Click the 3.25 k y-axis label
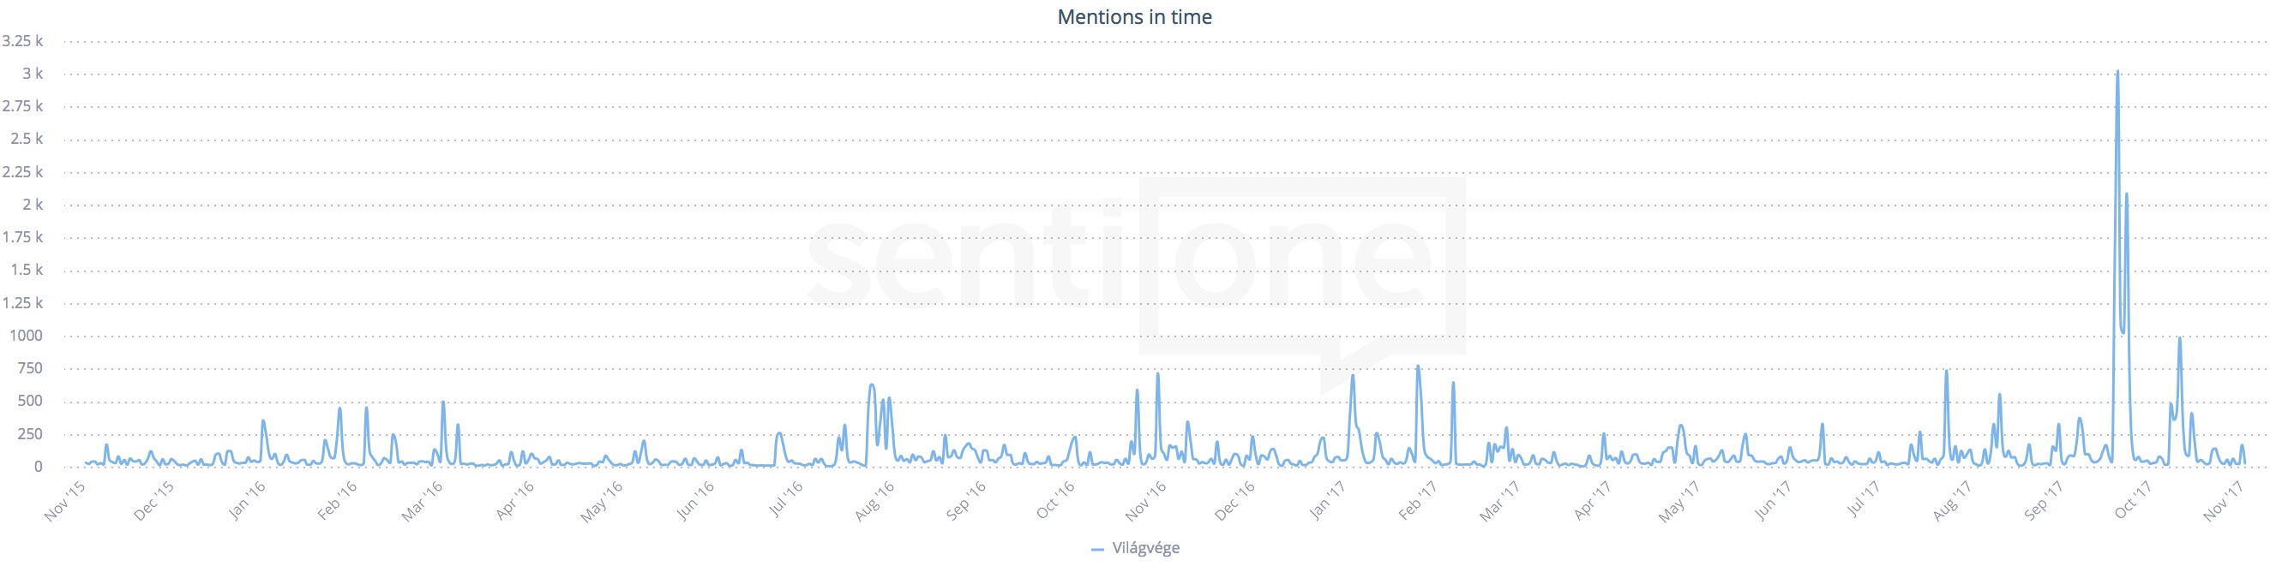Screen dimensions: 2270x572 pyautogui.click(x=22, y=40)
